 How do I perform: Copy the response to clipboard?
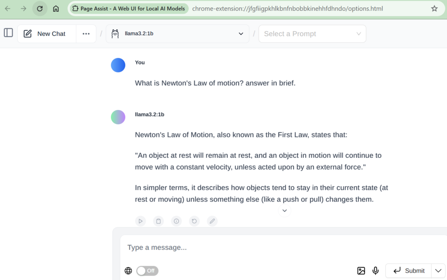(x=158, y=221)
